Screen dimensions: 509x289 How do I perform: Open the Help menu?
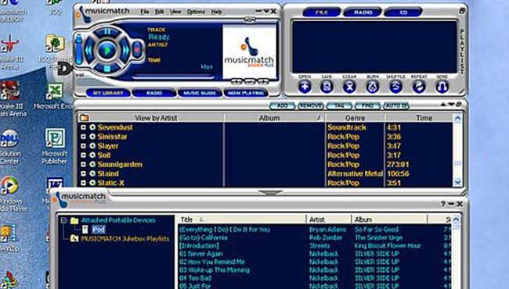click(216, 12)
